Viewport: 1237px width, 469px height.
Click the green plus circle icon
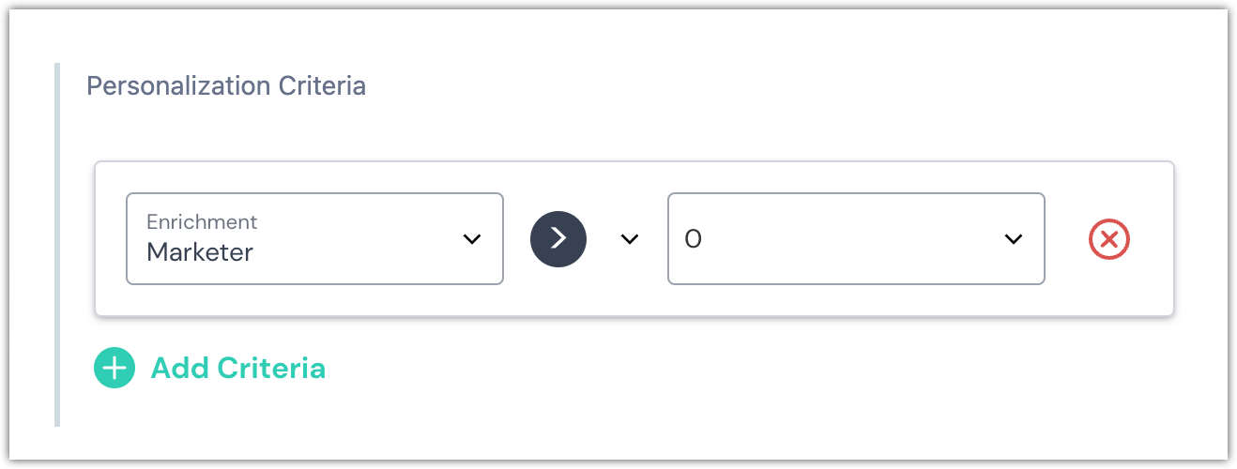point(115,369)
